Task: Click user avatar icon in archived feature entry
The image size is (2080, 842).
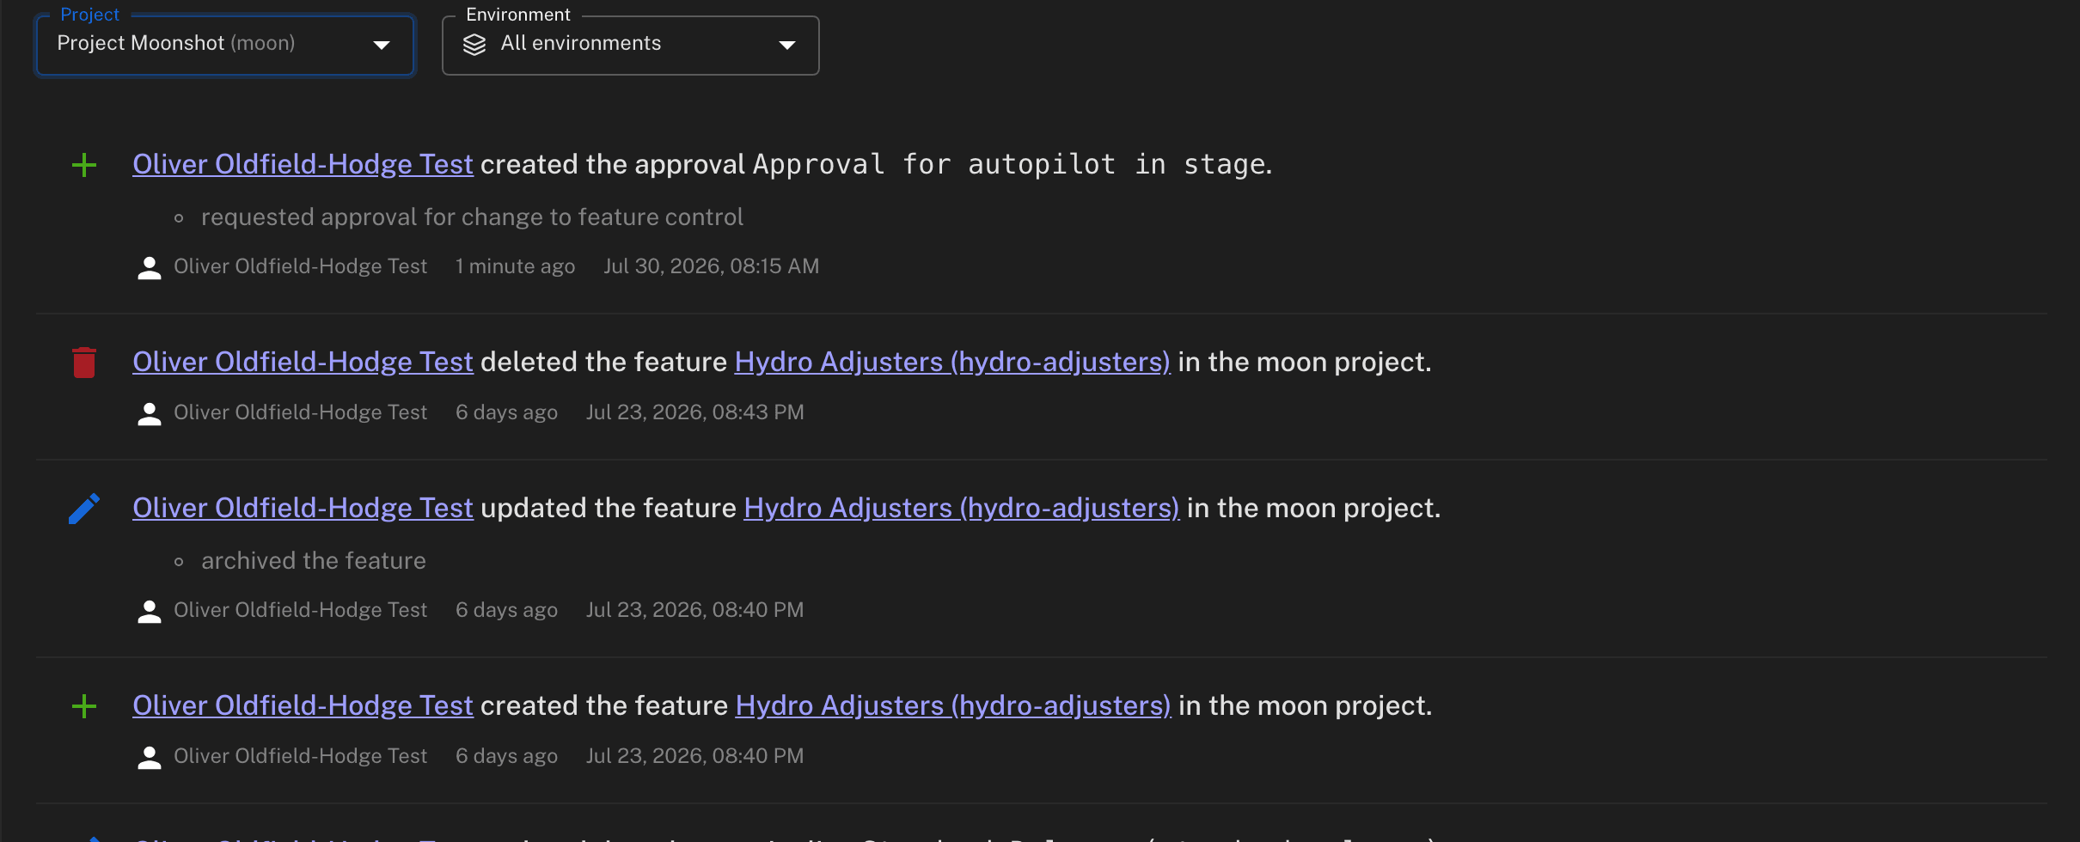Action: [150, 612]
